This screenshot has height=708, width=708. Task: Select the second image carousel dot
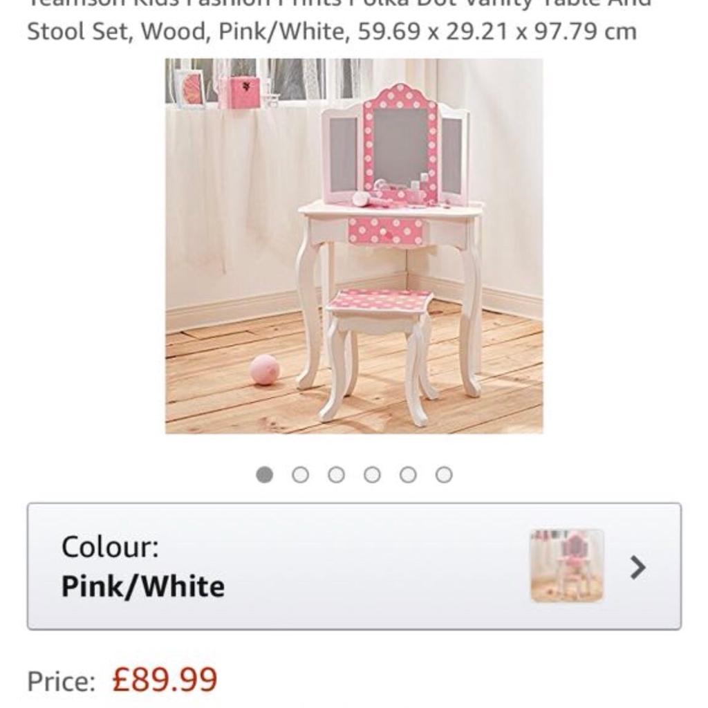click(301, 474)
